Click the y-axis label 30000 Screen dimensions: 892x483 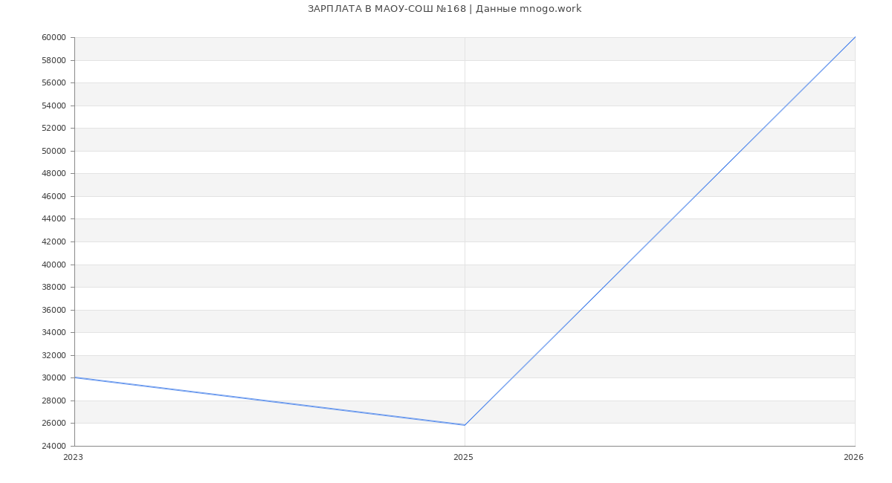(x=54, y=377)
